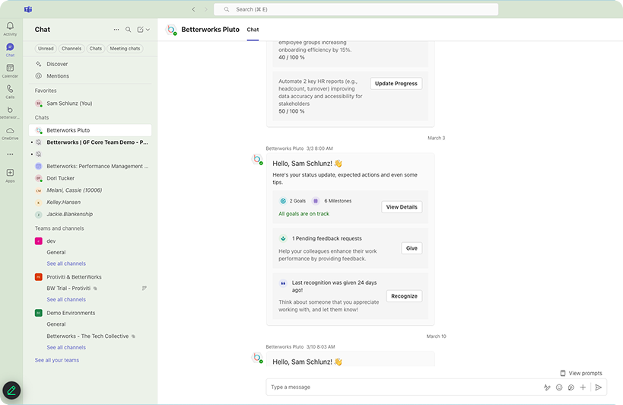Click the Teams logo icon
Screen dimensions: 623x405
pyautogui.click(x=28, y=9)
